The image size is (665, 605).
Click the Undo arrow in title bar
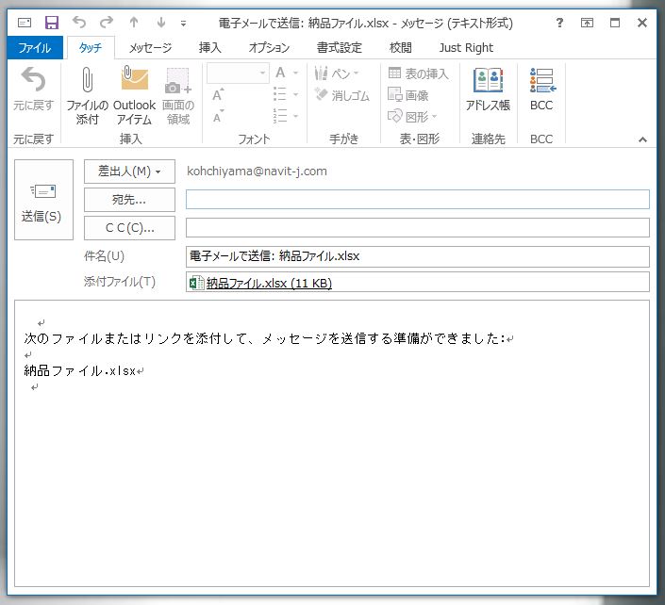pyautogui.click(x=79, y=22)
